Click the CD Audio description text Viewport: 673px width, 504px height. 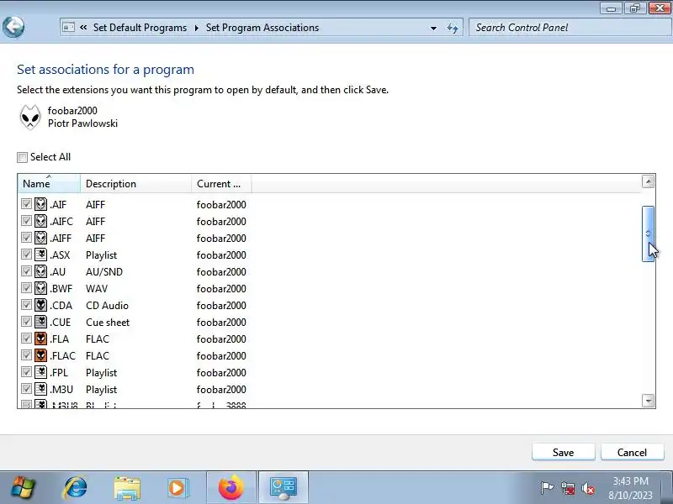107,305
